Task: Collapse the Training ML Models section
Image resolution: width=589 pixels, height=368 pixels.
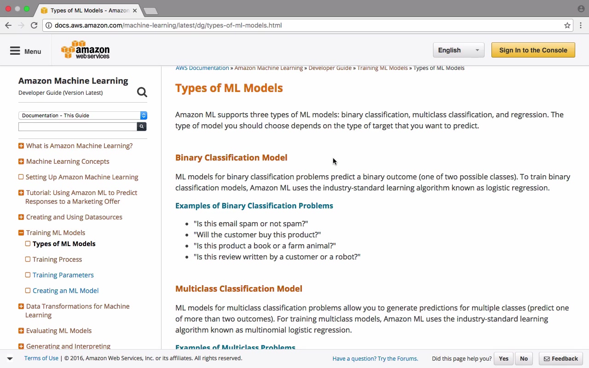Action: (x=21, y=233)
